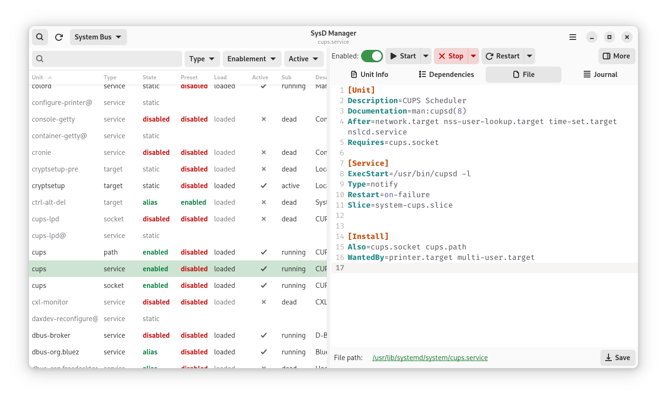Select the dbus-org.bluez unit
Viewport: 667px width, 400px height.
click(178, 352)
